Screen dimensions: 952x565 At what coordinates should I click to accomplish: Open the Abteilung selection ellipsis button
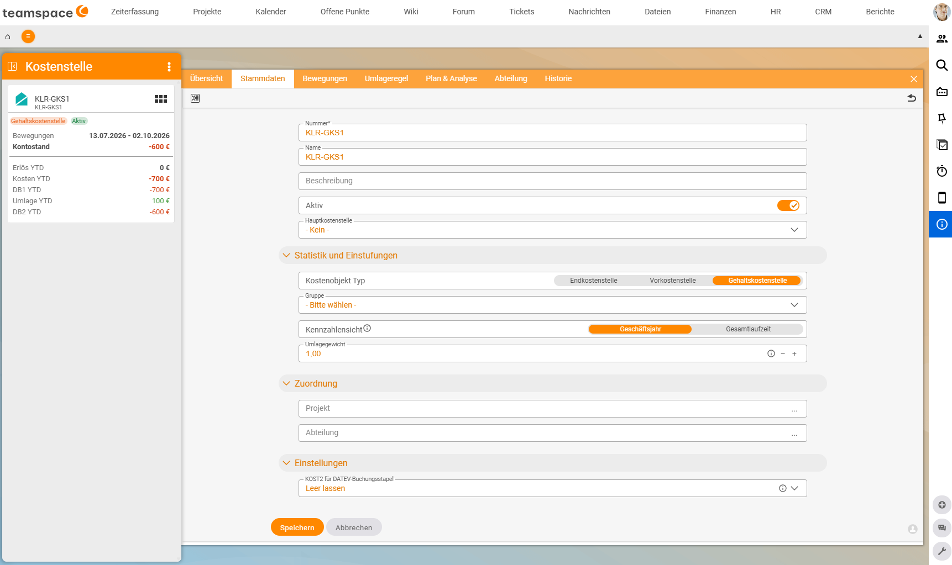coord(794,434)
